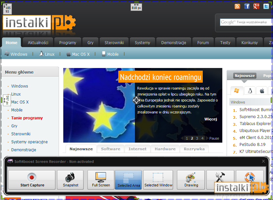Open Demonstracje link in Menu główne
This screenshot has width=273, height=200.
24,150
